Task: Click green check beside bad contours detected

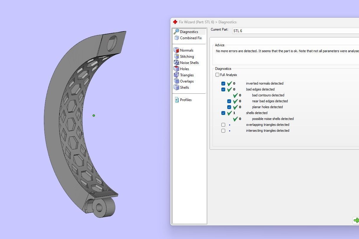Action: (236, 95)
